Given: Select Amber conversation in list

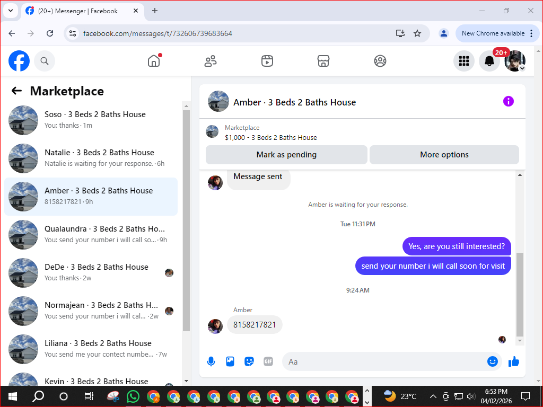Looking at the screenshot, I should [91, 196].
